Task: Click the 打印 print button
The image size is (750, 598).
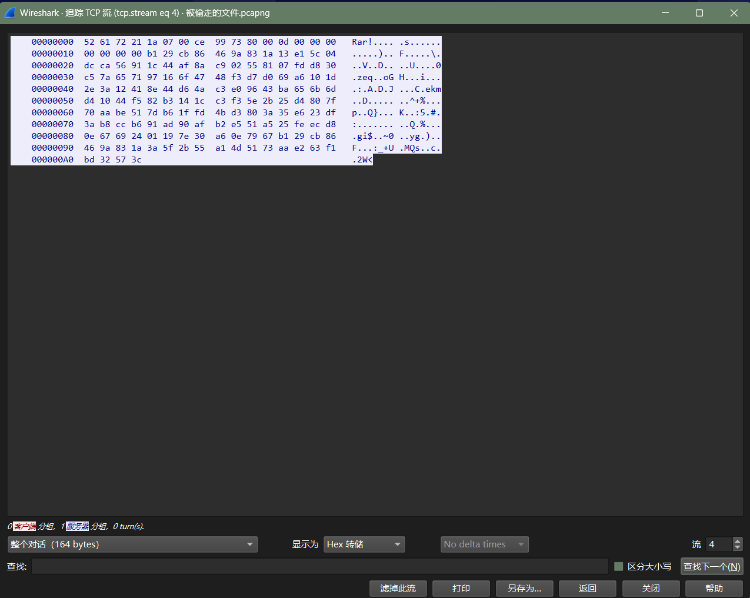Action: pyautogui.click(x=461, y=589)
